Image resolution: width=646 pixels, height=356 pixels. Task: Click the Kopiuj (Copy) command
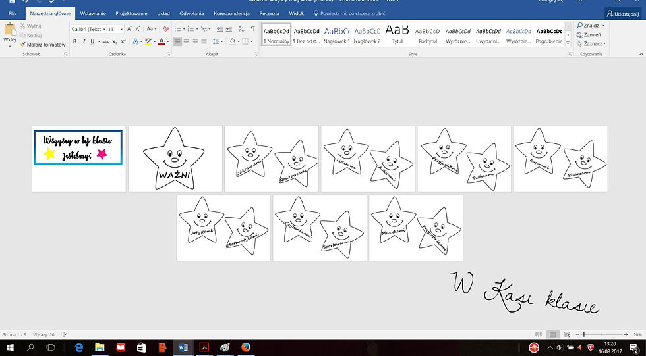coord(30,36)
